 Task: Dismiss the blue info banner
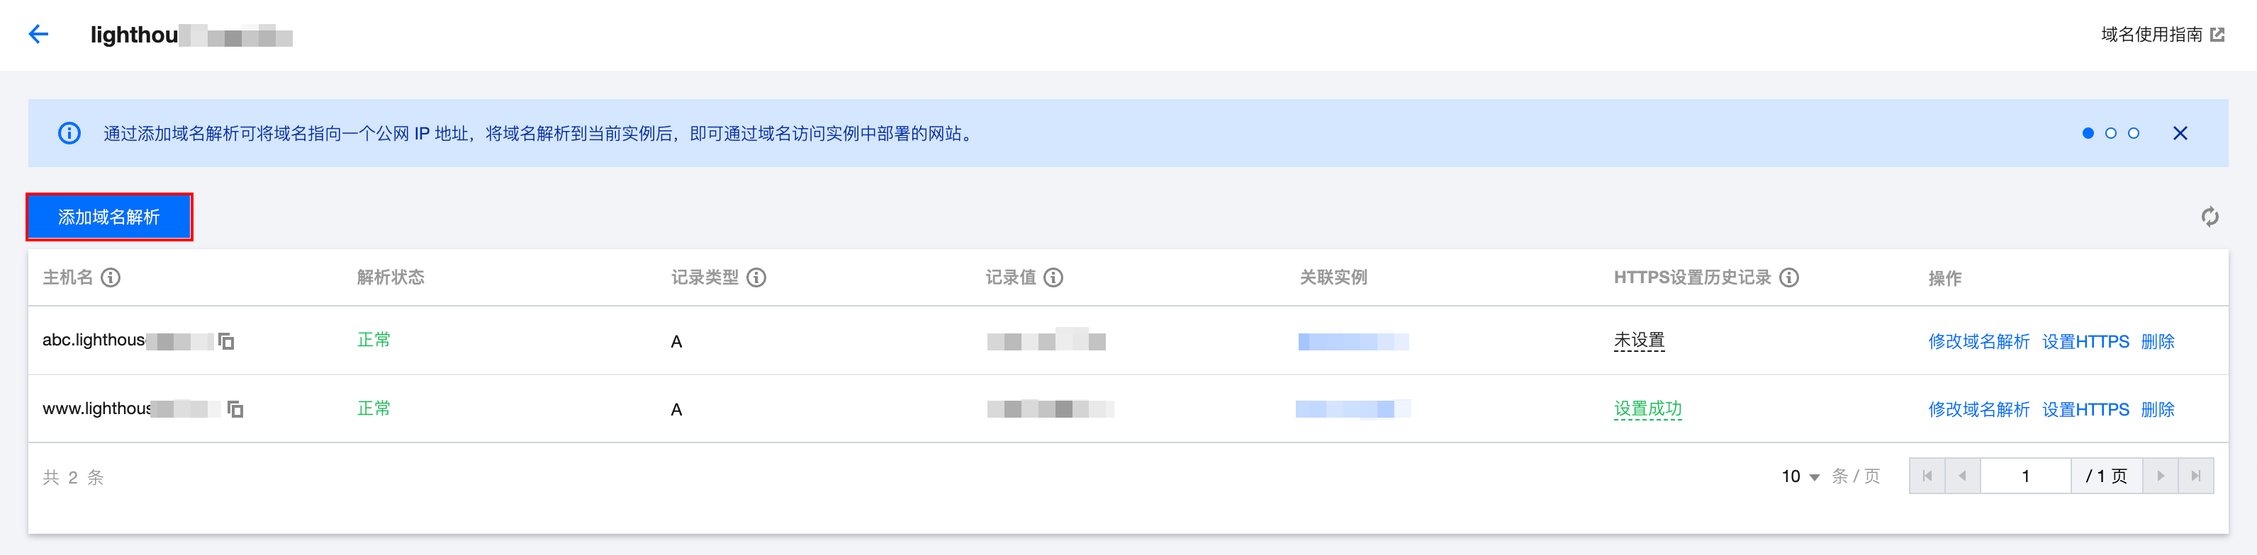2180,133
